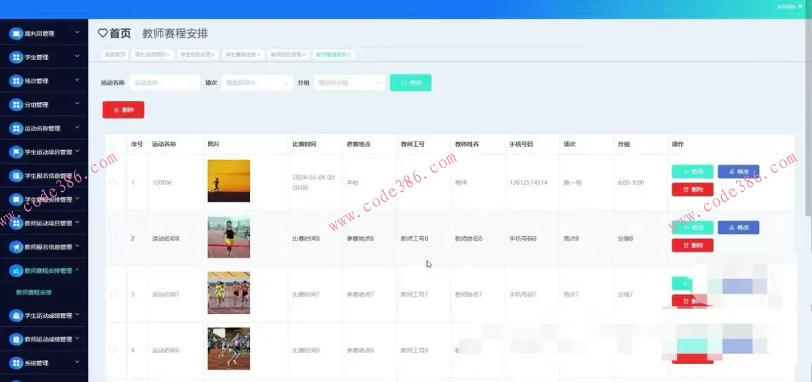Expand the 学生管理 menu chevron
The image size is (812, 382).
tap(77, 56)
